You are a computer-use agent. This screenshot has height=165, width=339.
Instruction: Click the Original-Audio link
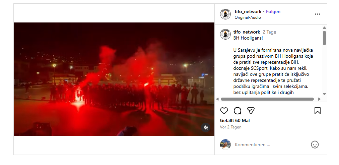(x=248, y=17)
